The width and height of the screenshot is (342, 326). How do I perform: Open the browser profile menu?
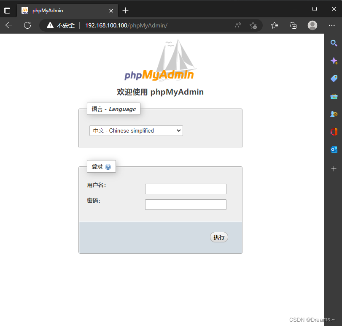pyautogui.click(x=312, y=25)
